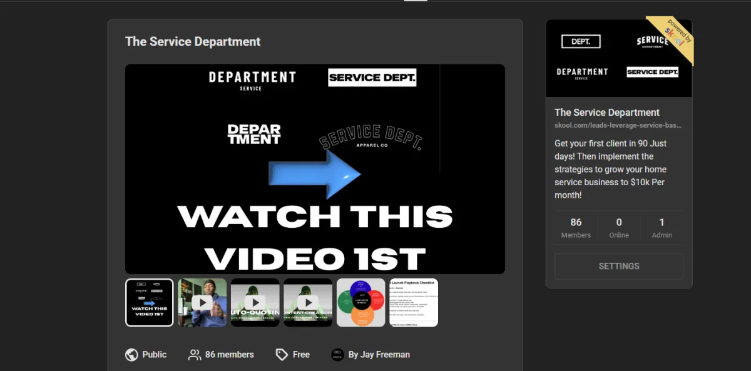Open the Auto-Quoting video thumbnail
Image resolution: width=751 pixels, height=371 pixels.
pos(255,303)
